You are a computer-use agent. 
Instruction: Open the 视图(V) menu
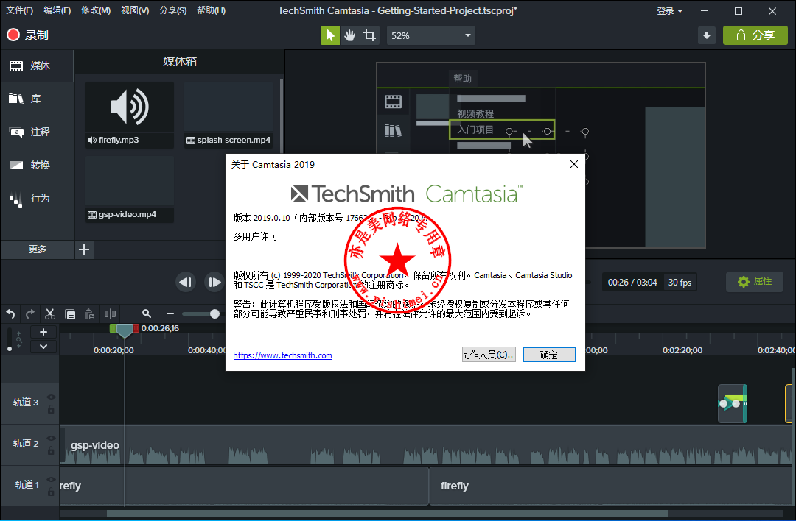[135, 10]
